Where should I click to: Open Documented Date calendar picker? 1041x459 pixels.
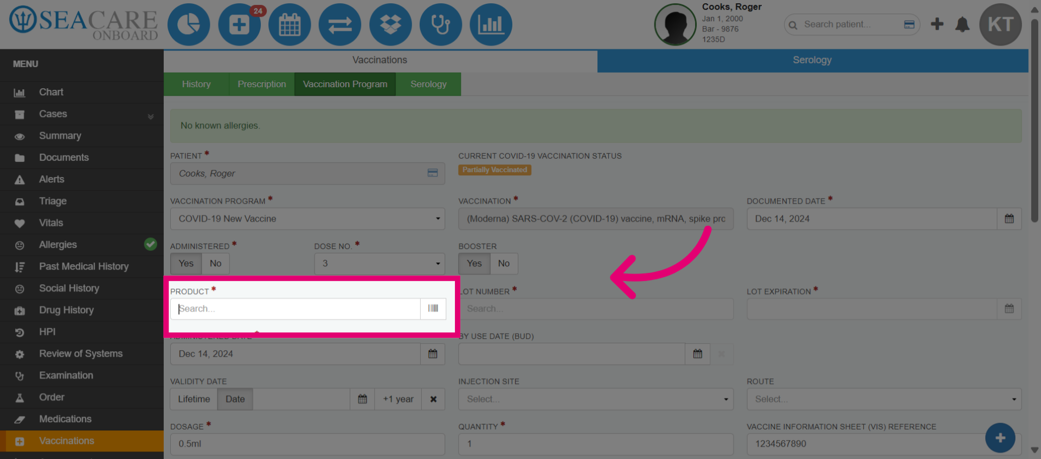1009,219
